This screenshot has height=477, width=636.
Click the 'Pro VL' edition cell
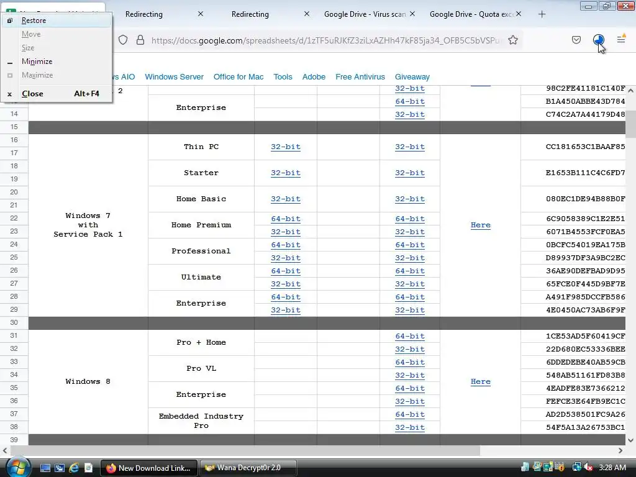pos(201,368)
